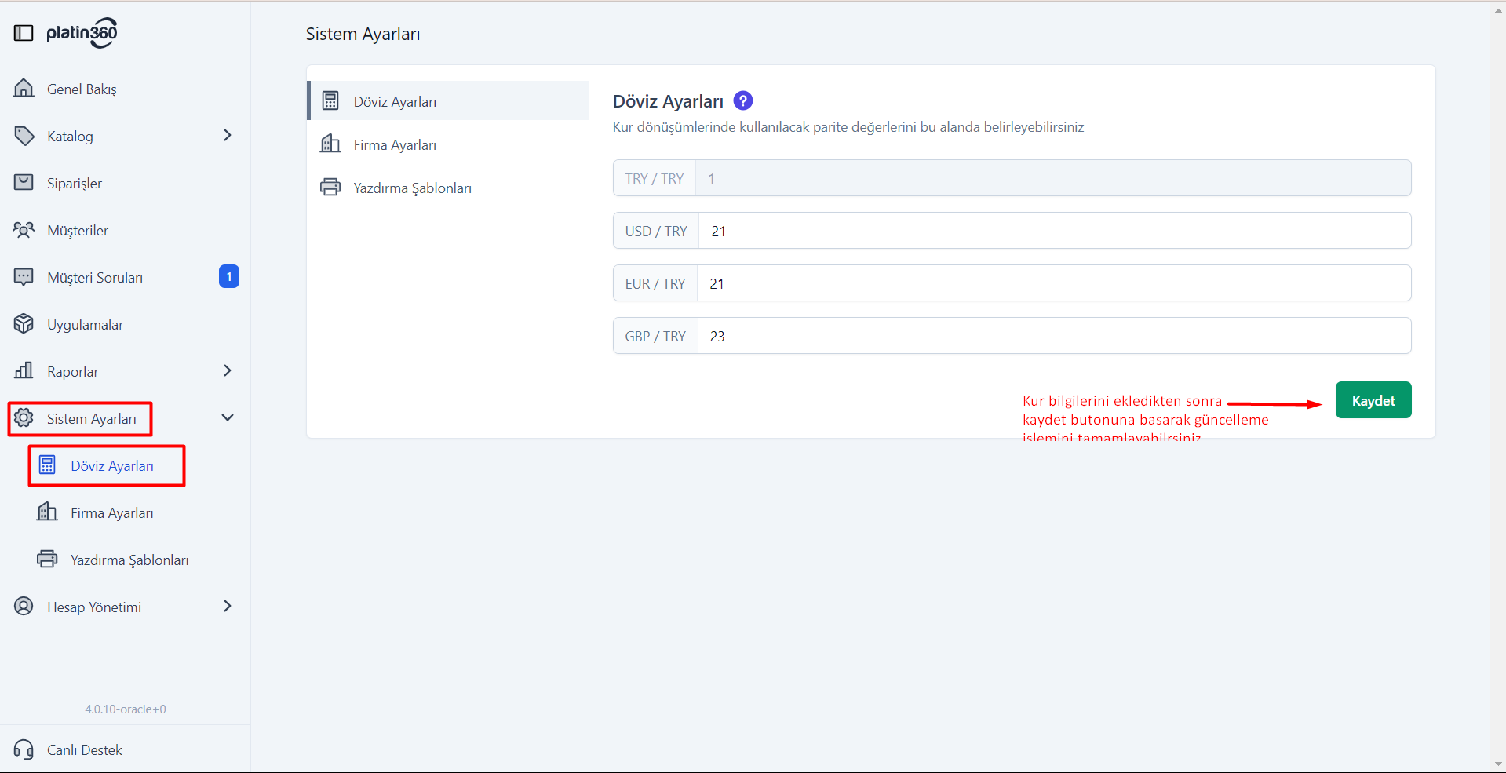Click the Sistem Ayarları gear icon

tap(24, 418)
